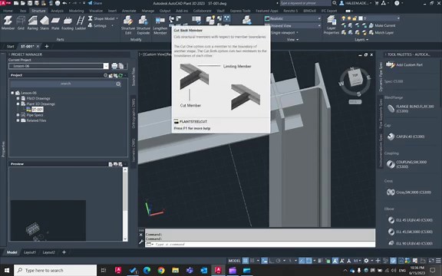Select the Cross,SW,3000 palette item

tap(409, 192)
